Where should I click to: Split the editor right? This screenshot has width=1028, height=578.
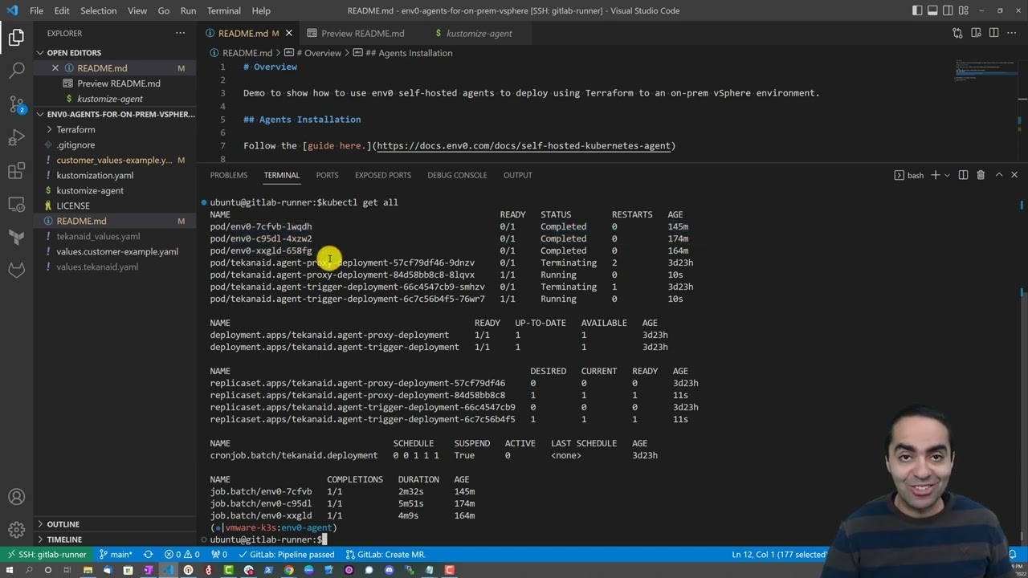(x=994, y=33)
